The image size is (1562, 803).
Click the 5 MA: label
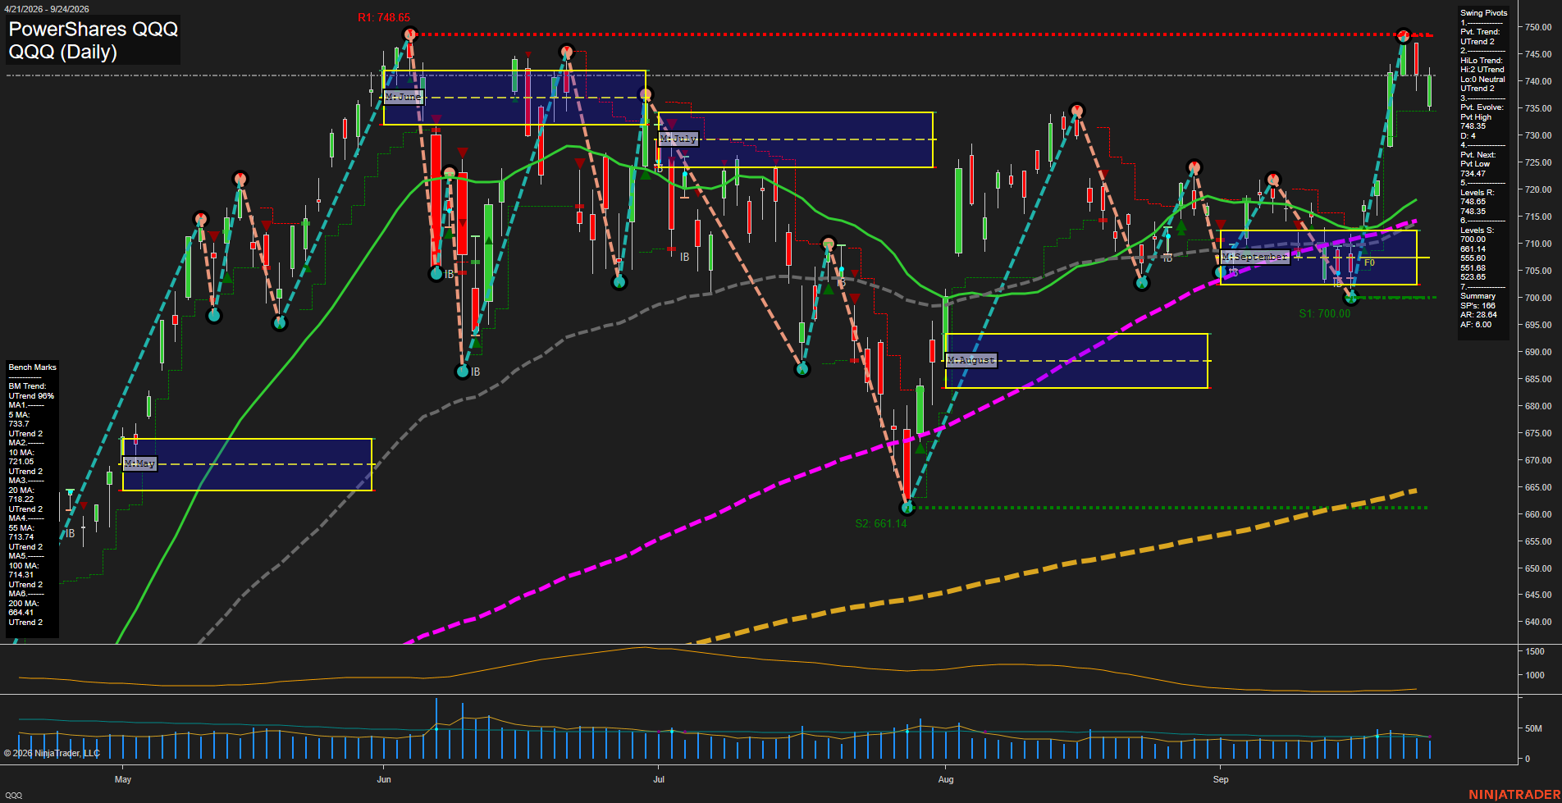point(19,415)
